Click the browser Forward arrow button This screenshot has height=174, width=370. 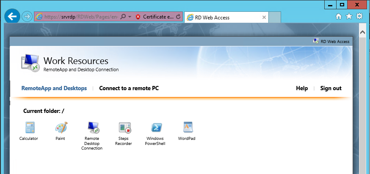[27, 17]
